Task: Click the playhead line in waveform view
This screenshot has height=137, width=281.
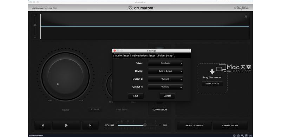Action: [40, 27]
